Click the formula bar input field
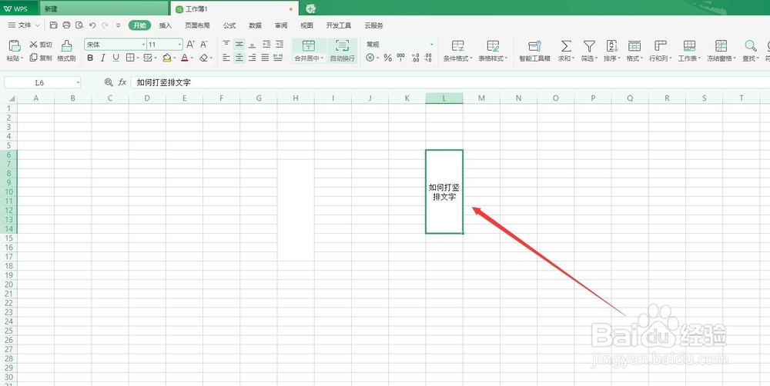The image size is (770, 386). 450,82
